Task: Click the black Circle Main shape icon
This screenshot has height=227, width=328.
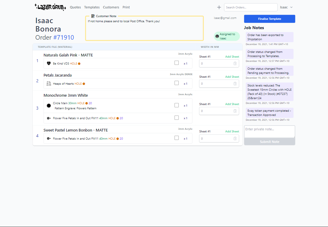Action: click(x=49, y=105)
